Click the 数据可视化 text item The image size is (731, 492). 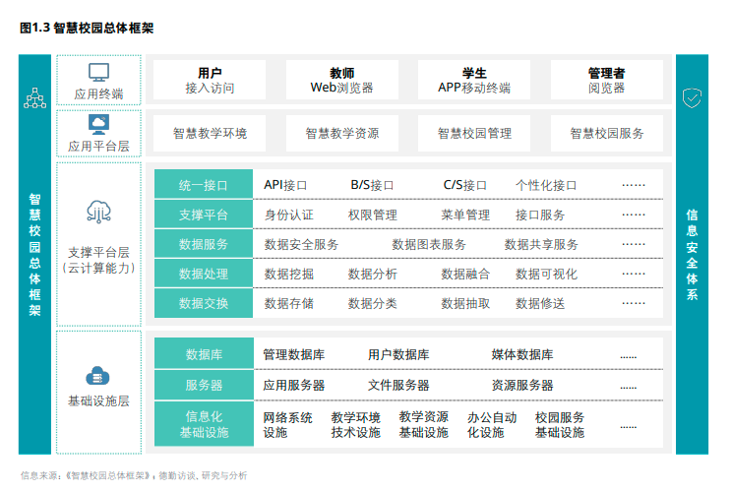pyautogui.click(x=546, y=274)
